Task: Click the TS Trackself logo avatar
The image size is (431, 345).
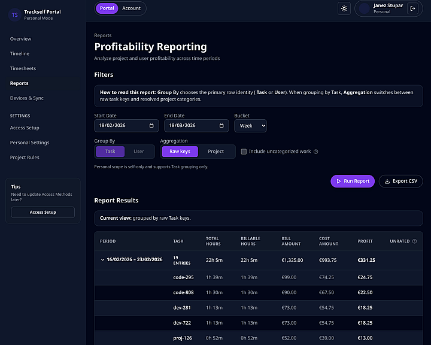Action: [15, 15]
